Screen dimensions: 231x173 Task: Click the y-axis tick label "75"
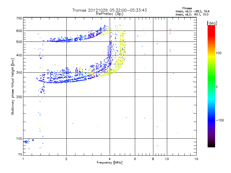(20, 155)
